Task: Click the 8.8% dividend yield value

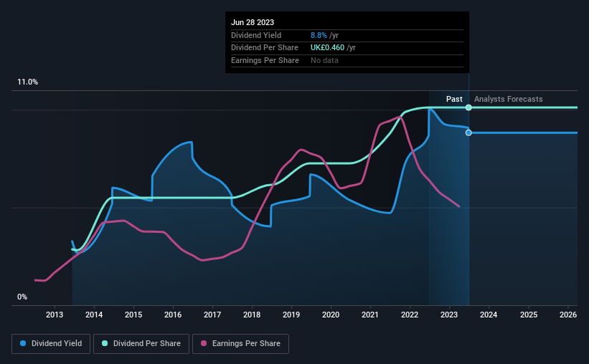Action: point(319,35)
